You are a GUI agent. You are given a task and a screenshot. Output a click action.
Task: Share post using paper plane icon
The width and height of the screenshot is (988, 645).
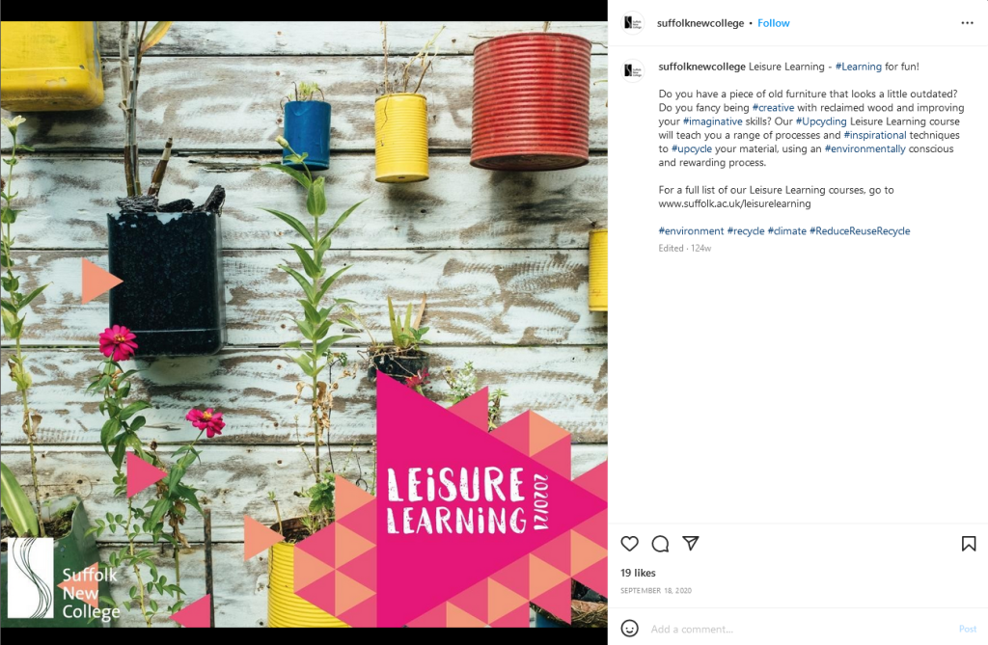691,543
